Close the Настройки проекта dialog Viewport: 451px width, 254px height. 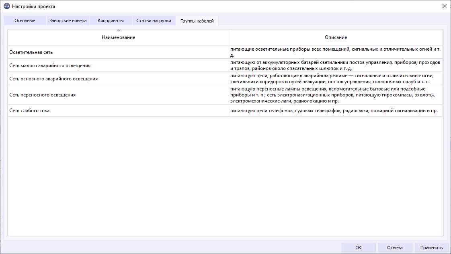pyautogui.click(x=444, y=6)
